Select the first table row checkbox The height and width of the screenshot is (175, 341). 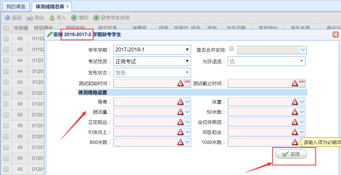click(x=6, y=39)
